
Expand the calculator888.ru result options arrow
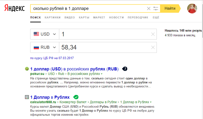pyautogui.click(x=151, y=102)
